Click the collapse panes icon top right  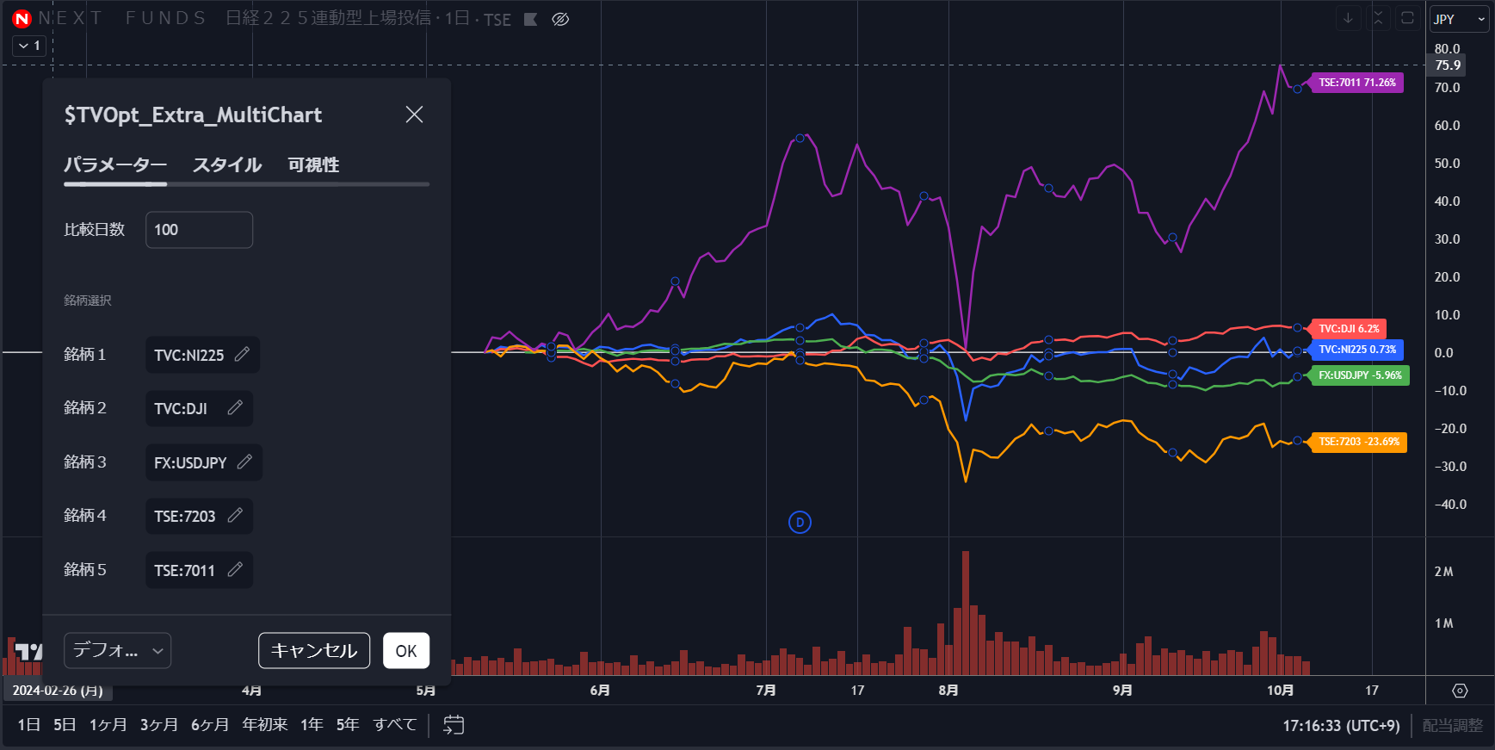[1378, 18]
